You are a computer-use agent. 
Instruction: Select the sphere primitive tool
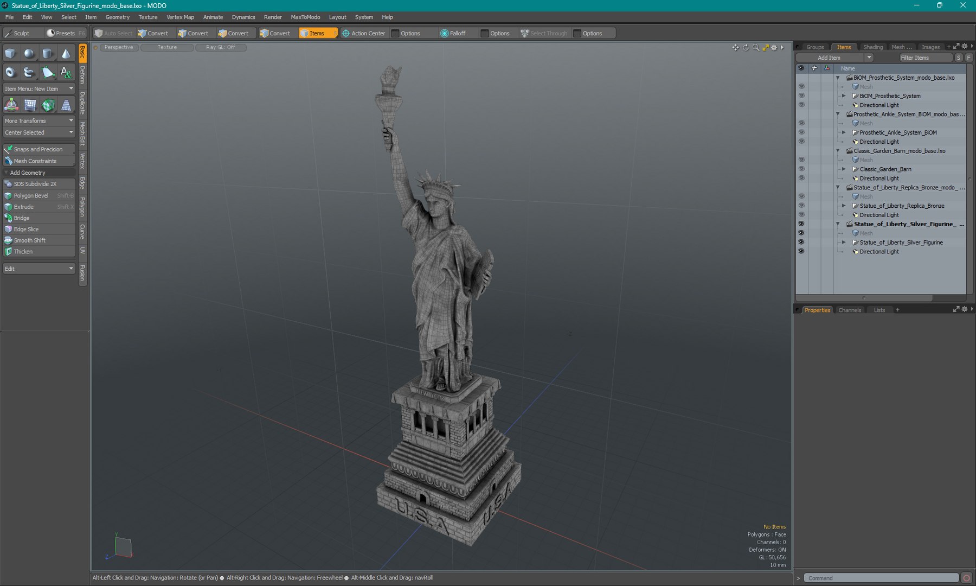coord(29,54)
